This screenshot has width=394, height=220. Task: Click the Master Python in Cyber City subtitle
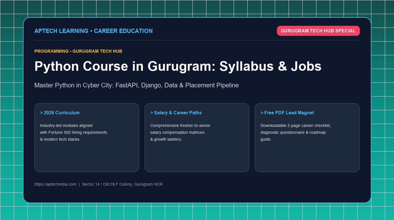coord(137,85)
